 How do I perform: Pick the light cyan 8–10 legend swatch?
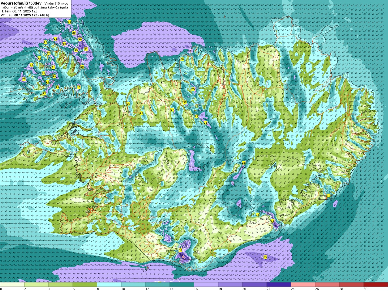(x=109, y=285)
